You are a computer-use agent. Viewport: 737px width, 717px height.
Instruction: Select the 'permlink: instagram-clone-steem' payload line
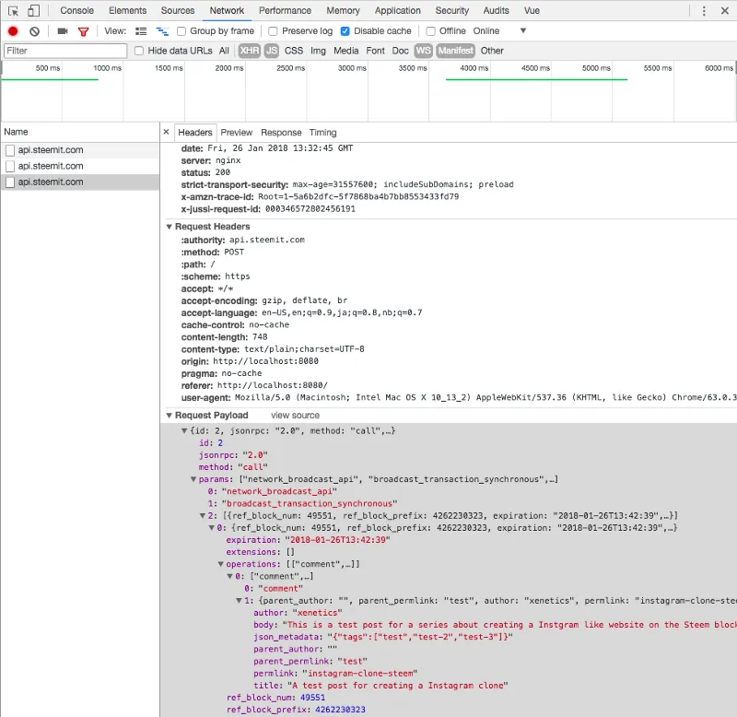tap(335, 674)
